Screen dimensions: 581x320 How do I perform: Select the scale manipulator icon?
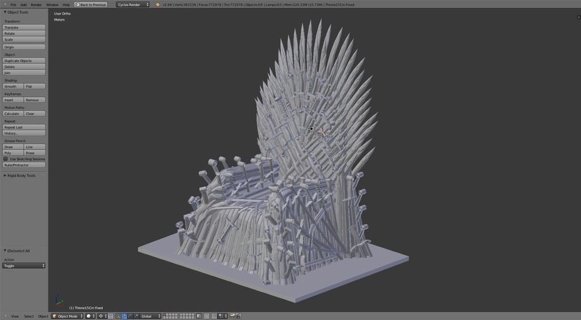pyautogui.click(x=136, y=316)
